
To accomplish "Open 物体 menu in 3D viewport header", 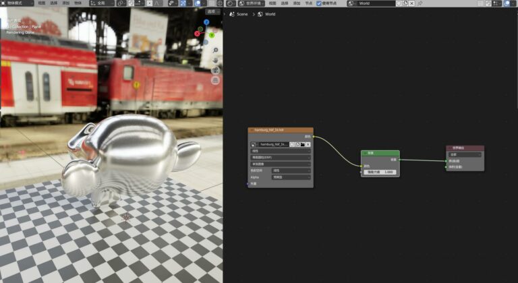I will coord(78,3).
